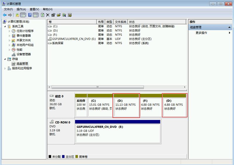234x165 pixels.
Task: Expand the 任务计划程序 tree node
Action: click(9, 31)
